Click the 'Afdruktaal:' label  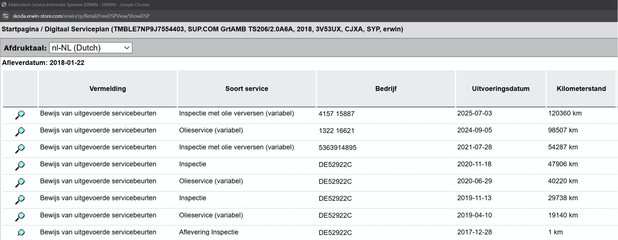click(25, 48)
